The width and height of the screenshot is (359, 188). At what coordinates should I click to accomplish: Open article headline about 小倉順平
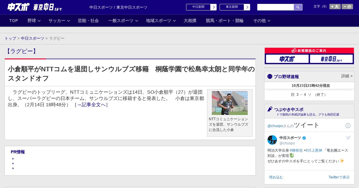point(131,74)
